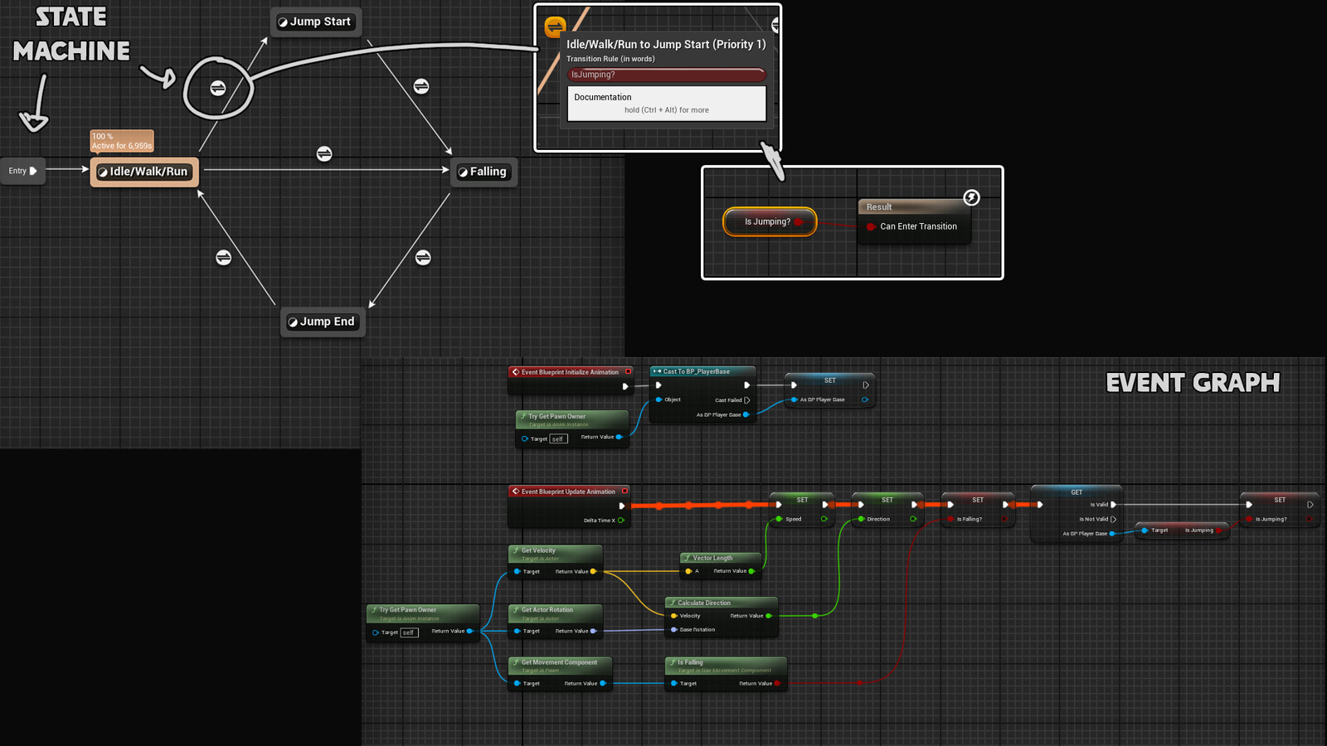Screen dimensions: 1327x746
Task: Click the Is Jumping? input pin on SET node
Action: 1249,519
